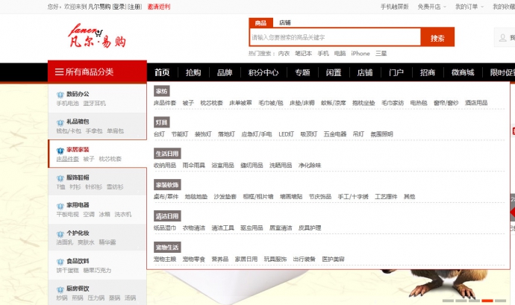Screen dimensions: 515x305
Task: Open the 手工/十字绣 link
Action: tap(353, 197)
